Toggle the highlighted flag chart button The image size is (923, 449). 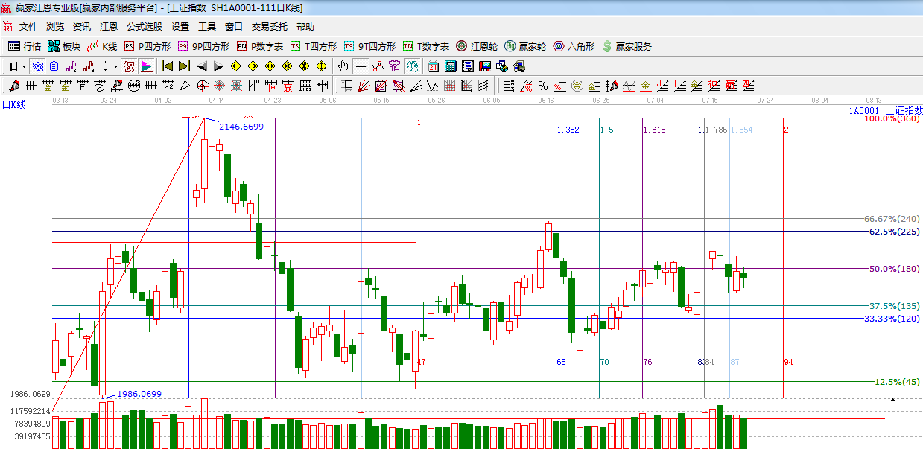coord(146,66)
